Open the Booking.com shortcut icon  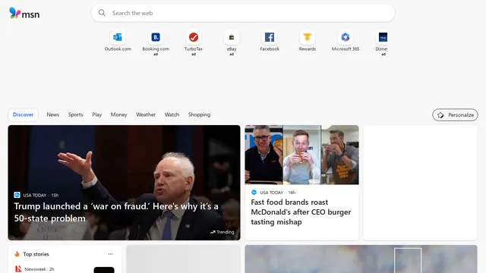pyautogui.click(x=156, y=37)
